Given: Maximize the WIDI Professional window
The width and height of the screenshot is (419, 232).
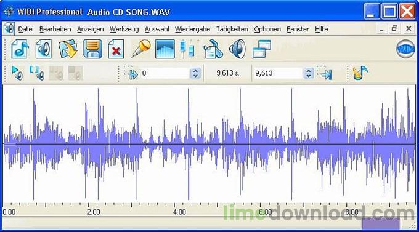Looking at the screenshot, I should click(x=389, y=12).
